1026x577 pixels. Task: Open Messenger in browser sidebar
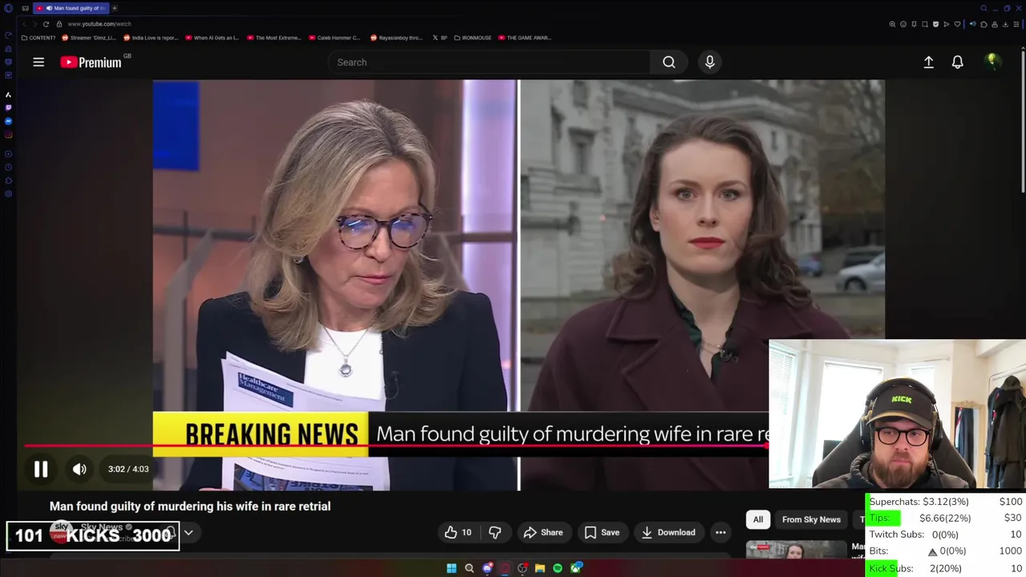coord(8,121)
